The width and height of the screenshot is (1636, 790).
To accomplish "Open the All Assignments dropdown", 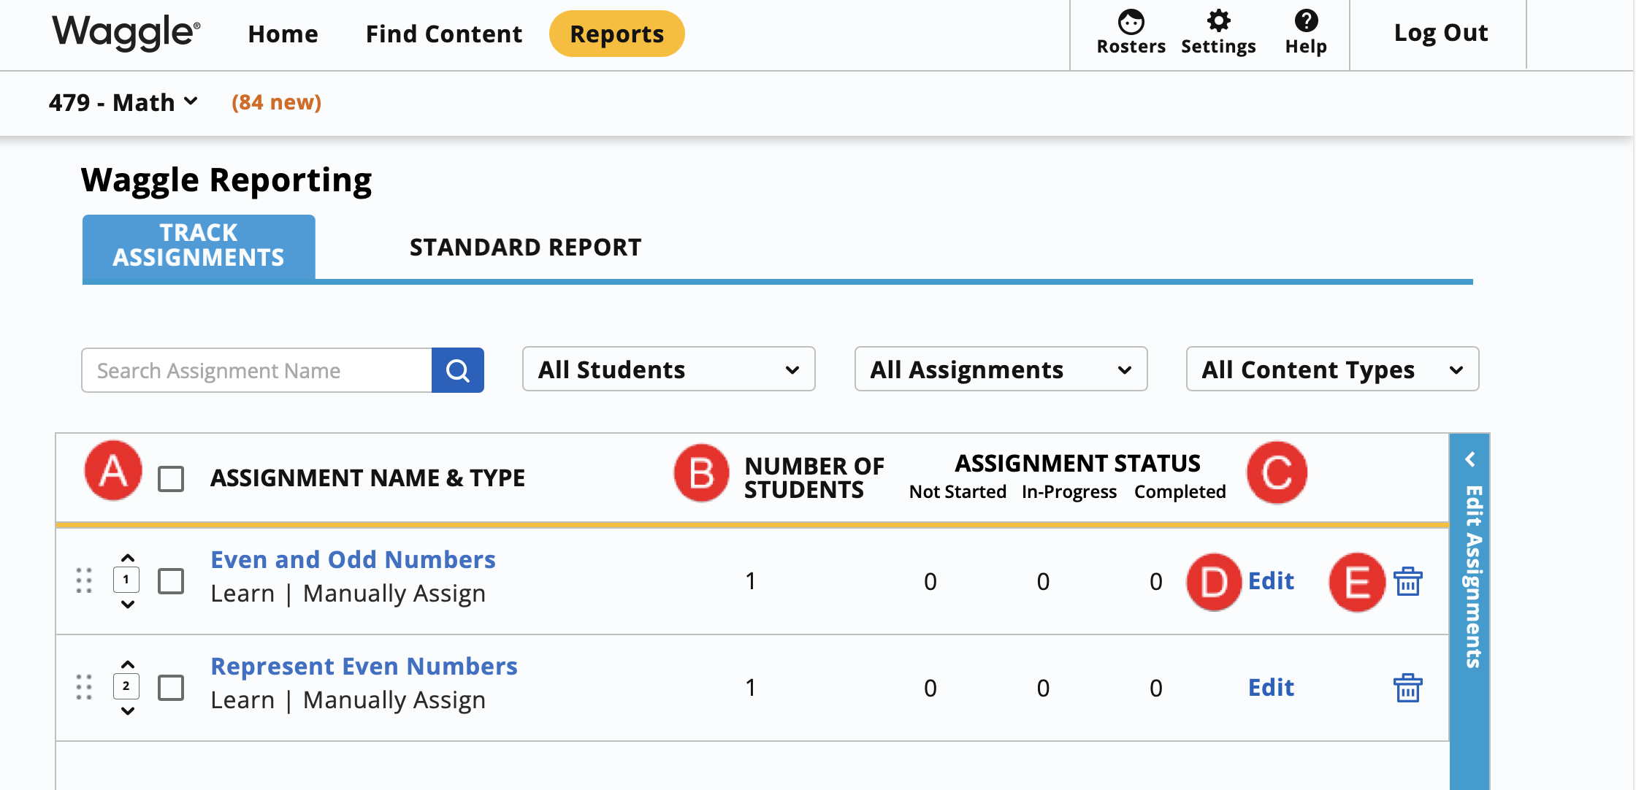I will click(1001, 369).
